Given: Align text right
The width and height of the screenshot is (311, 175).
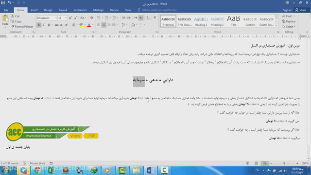Looking at the screenshot, I should coord(109,25).
